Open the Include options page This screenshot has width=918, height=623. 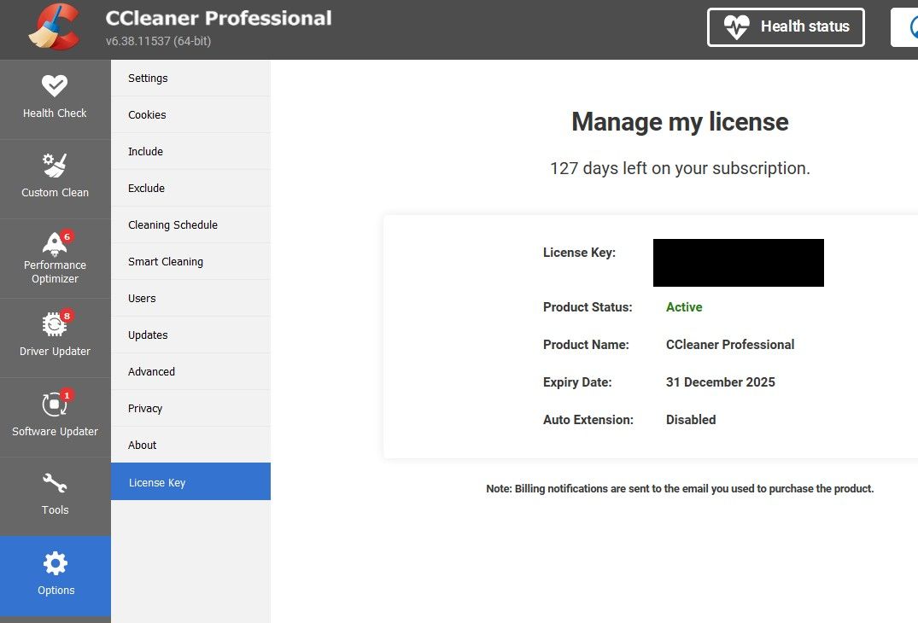(145, 151)
